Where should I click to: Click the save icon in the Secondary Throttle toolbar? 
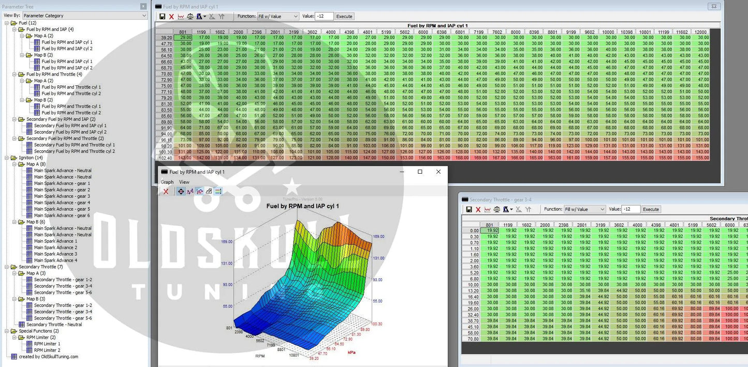click(x=469, y=209)
